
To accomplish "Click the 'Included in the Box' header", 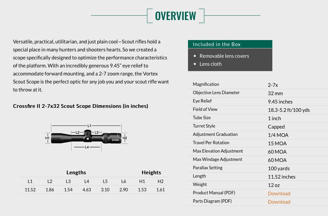I will point(230,44).
